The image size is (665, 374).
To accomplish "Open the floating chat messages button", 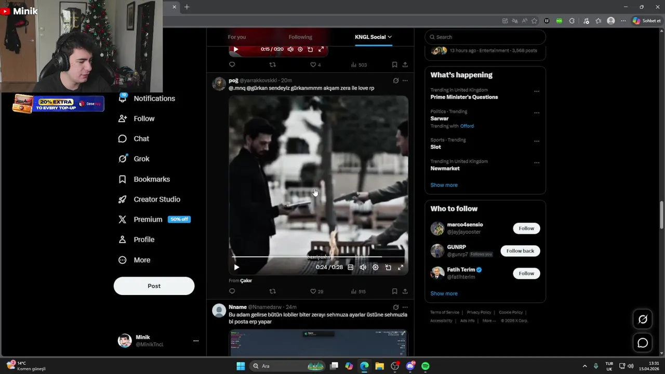I will pos(643,343).
